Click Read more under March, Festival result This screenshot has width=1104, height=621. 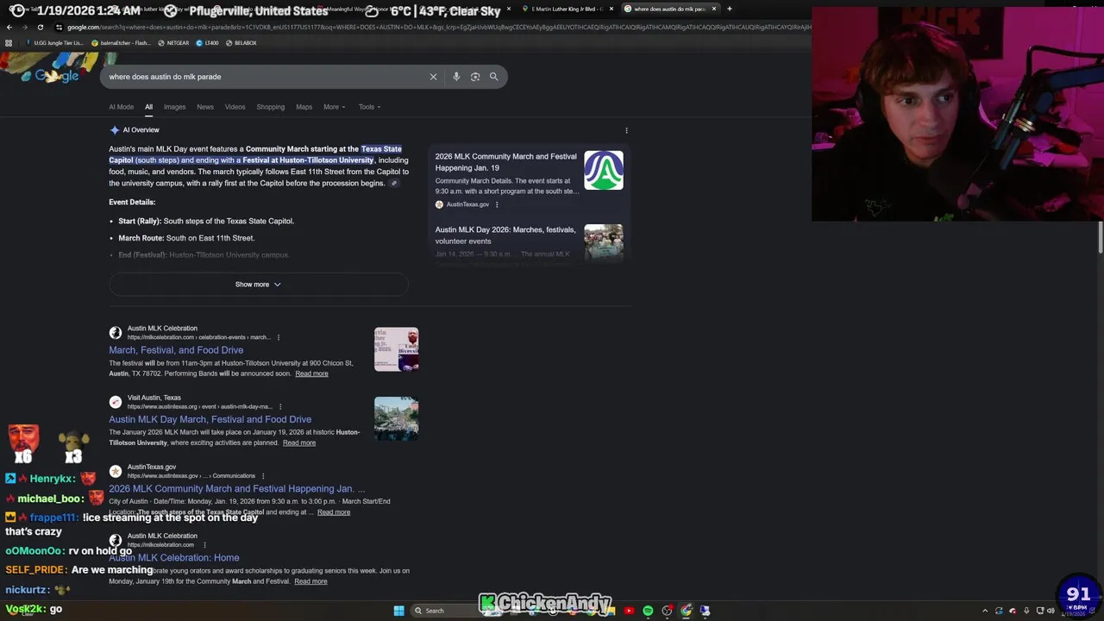pos(311,373)
